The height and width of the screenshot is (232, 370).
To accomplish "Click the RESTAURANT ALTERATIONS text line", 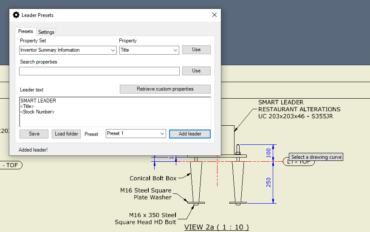I will [299, 109].
